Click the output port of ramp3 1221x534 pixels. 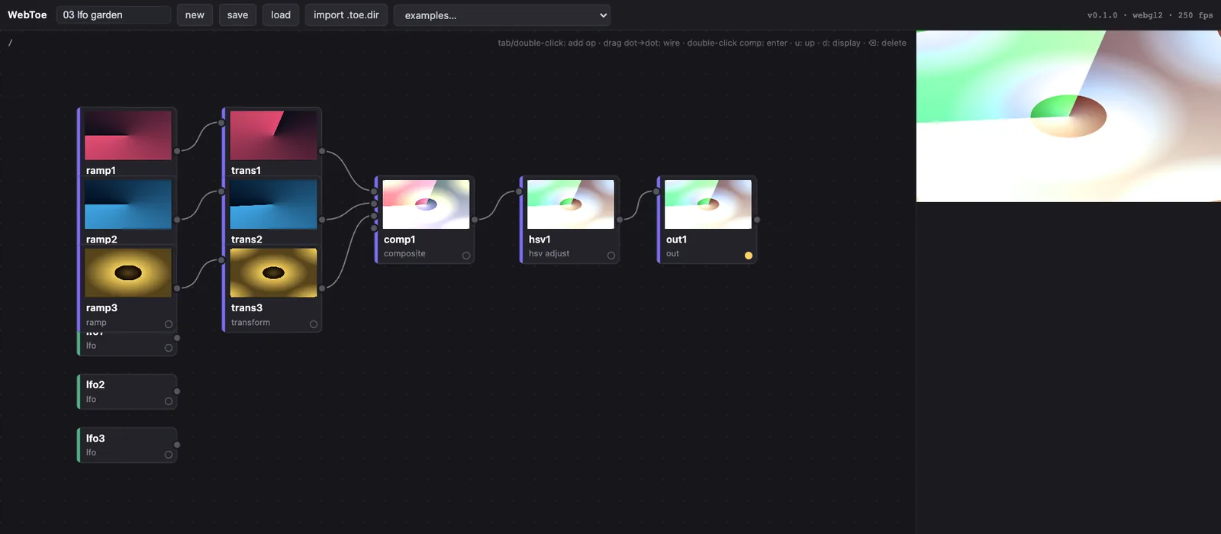pos(177,288)
